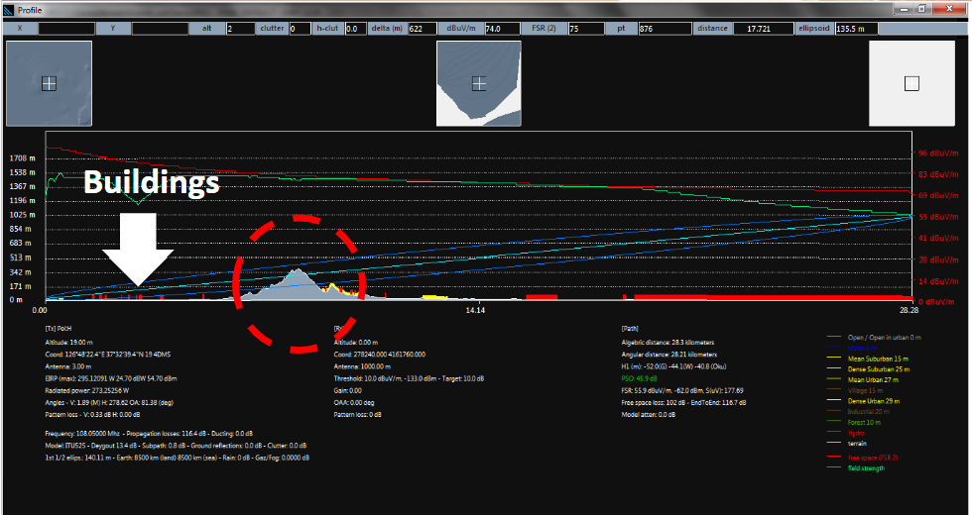Screen dimensions: 972x515
Task: Click the Profile window app icon
Action: [9, 8]
